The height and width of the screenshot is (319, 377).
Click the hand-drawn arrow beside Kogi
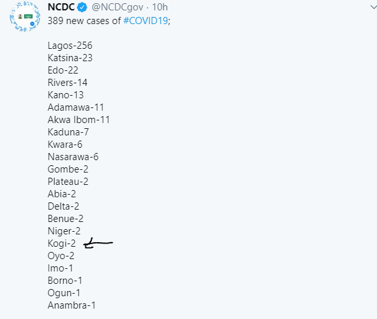(98, 243)
